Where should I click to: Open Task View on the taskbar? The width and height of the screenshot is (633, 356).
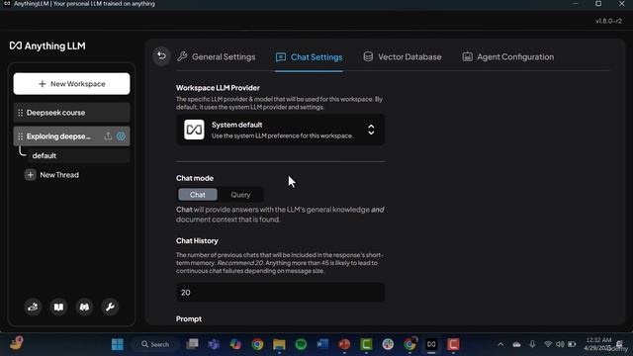click(x=192, y=344)
